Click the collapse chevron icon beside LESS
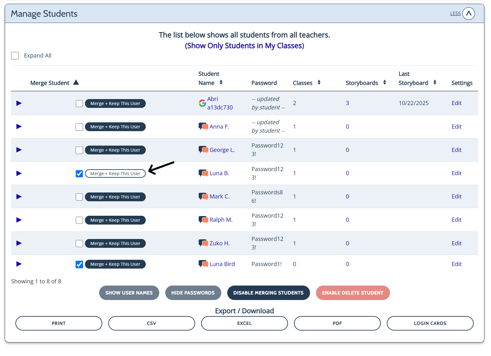 tap(468, 14)
